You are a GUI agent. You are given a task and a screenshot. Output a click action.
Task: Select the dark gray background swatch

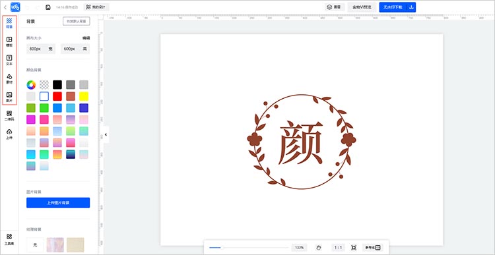pyautogui.click(x=71, y=85)
